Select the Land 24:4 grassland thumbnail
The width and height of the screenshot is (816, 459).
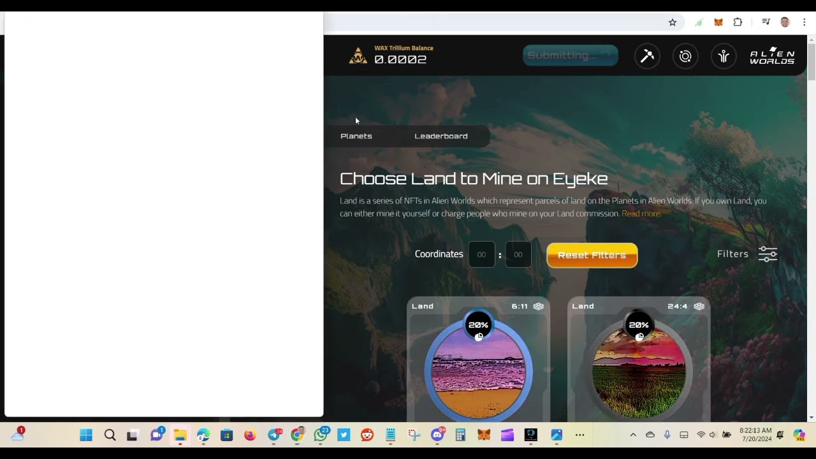tap(639, 373)
